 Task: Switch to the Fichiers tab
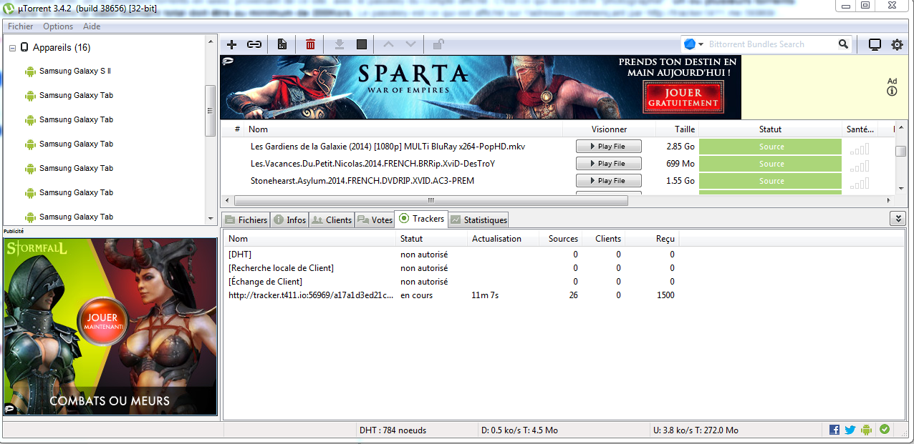pos(246,219)
